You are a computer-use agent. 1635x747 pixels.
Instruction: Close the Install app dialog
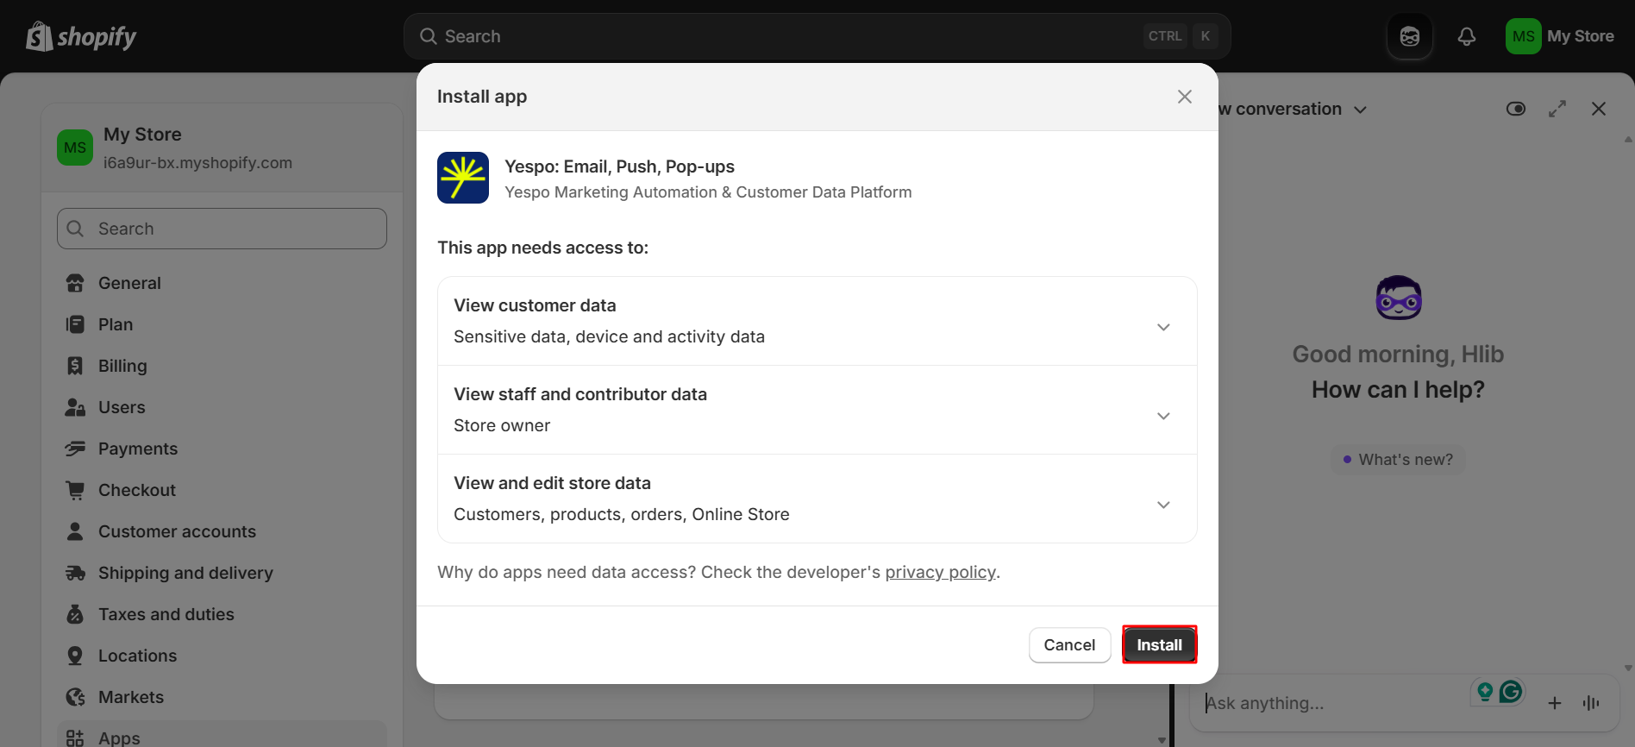click(x=1185, y=97)
